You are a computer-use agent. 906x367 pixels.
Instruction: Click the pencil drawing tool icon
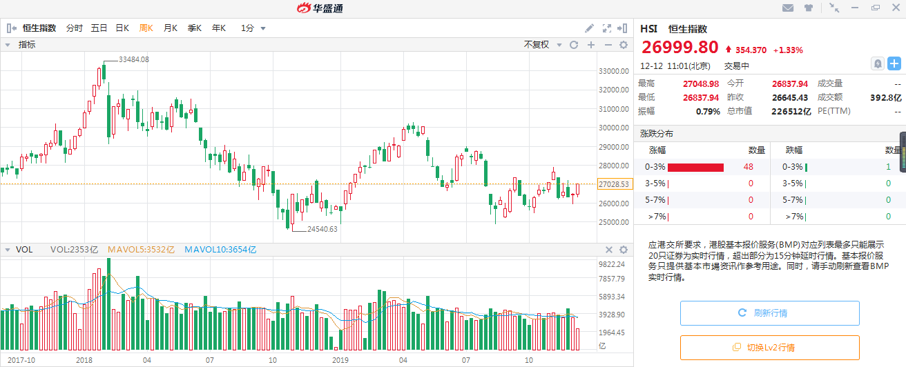pyautogui.click(x=589, y=28)
